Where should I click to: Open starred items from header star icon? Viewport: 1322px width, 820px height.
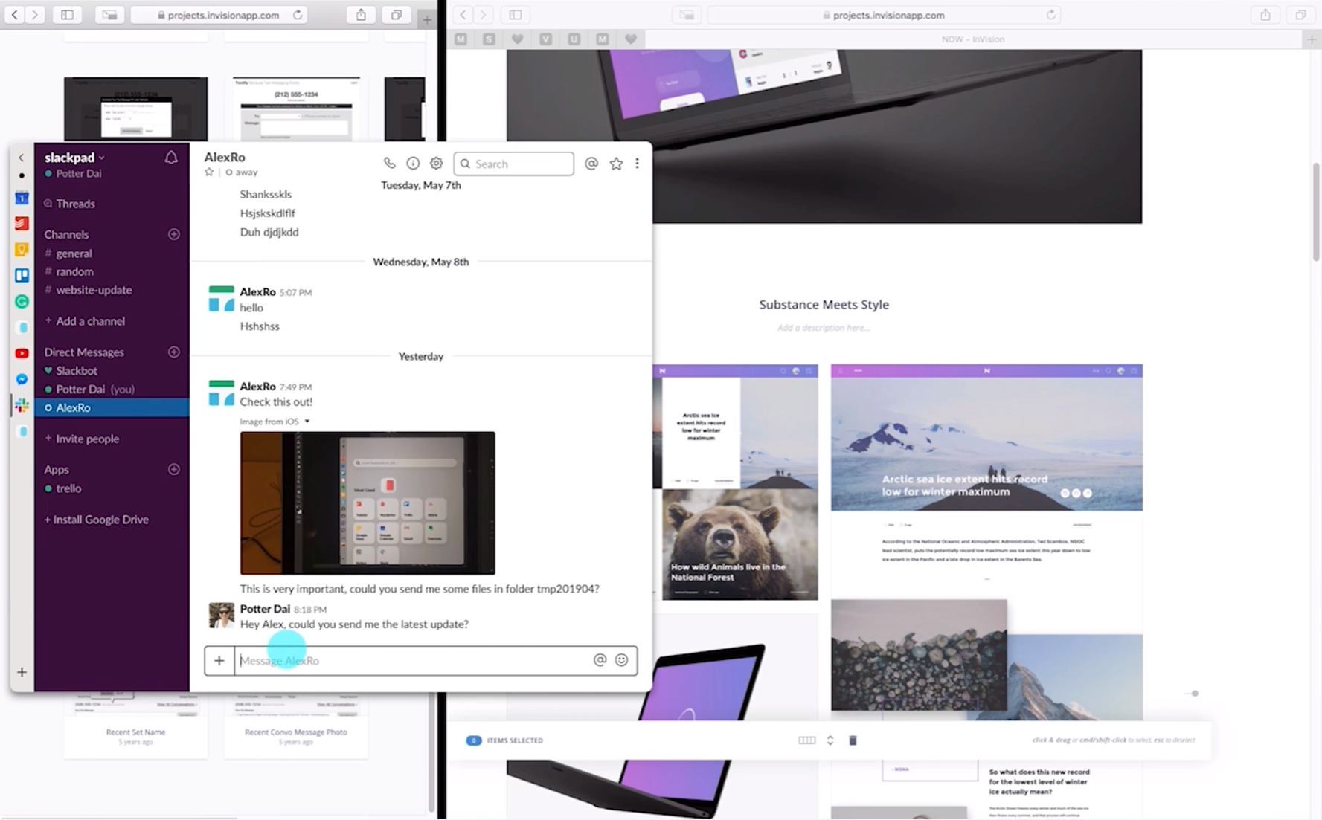616,164
